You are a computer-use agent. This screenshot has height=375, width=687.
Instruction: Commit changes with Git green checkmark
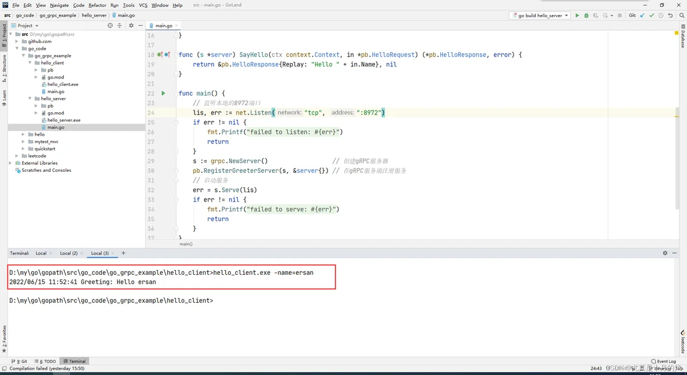click(652, 15)
